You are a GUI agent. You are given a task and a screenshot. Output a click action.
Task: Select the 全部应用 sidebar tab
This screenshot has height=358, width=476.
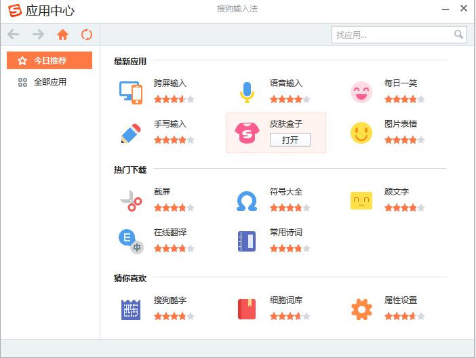pyautogui.click(x=49, y=82)
